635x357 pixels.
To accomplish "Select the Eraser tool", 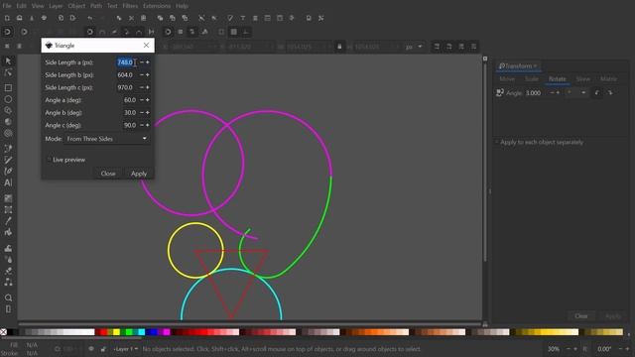I will (8, 271).
